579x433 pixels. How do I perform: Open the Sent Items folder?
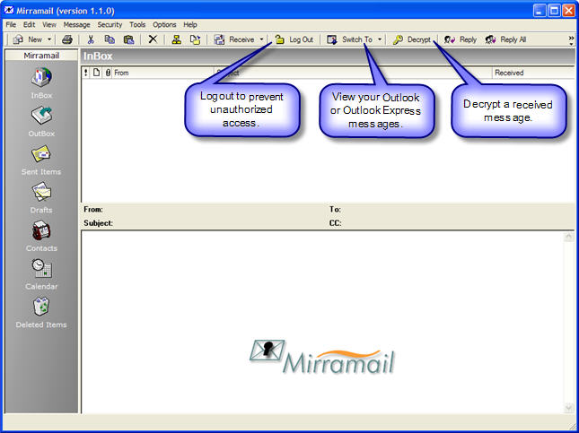click(41, 160)
